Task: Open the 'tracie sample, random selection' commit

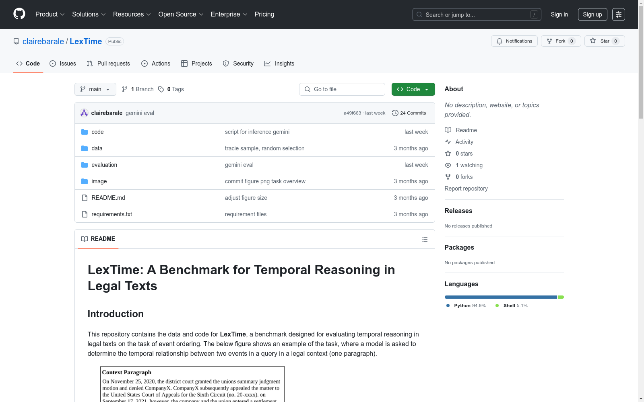Action: [x=265, y=148]
